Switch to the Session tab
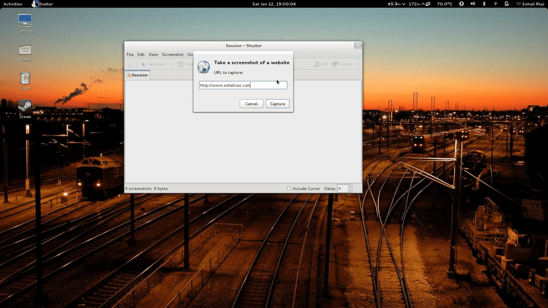This screenshot has width=548, height=308. point(137,75)
